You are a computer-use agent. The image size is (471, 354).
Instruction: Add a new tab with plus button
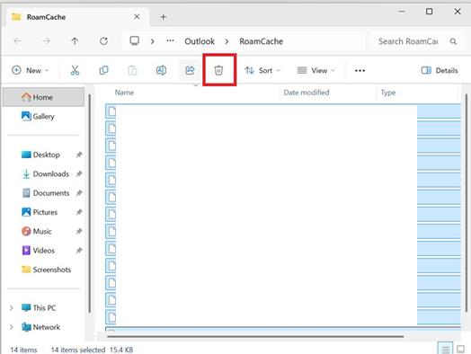tap(163, 17)
